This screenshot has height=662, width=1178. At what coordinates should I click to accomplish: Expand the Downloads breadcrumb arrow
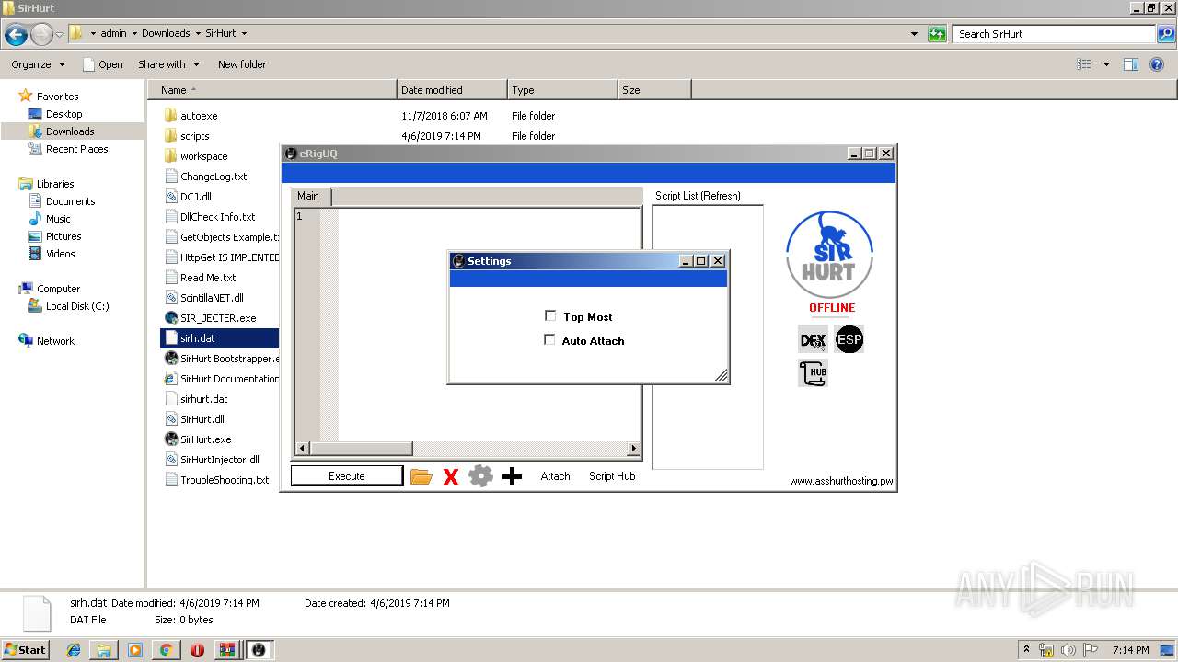point(198,33)
